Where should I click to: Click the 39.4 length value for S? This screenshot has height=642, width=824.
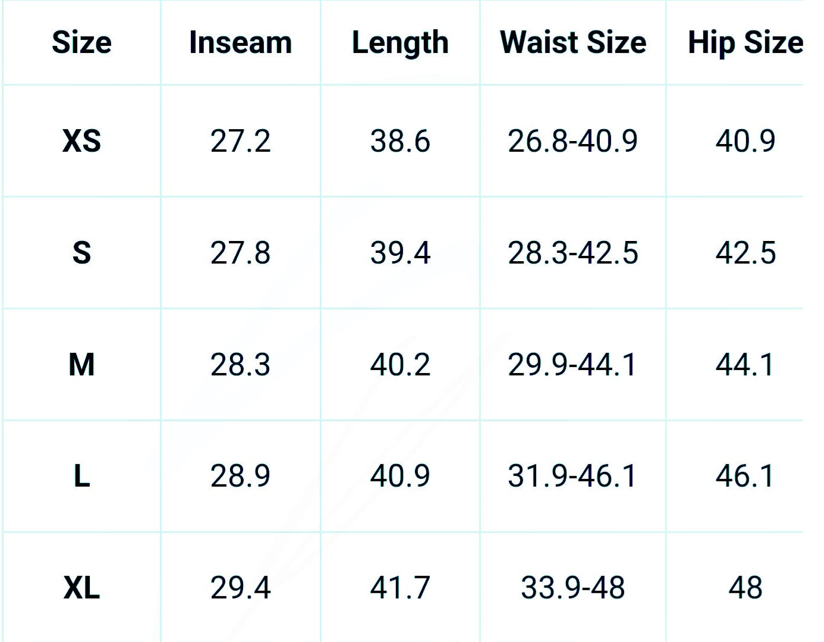pyautogui.click(x=400, y=253)
